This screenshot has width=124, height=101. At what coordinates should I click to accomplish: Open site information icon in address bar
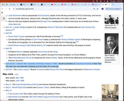click(x=14, y=9)
